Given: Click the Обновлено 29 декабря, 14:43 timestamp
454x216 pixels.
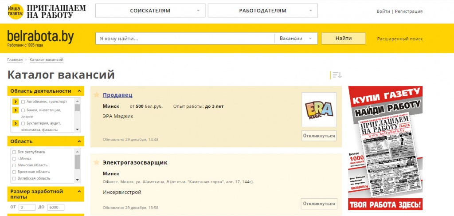Looking at the screenshot, I should 131,139.
